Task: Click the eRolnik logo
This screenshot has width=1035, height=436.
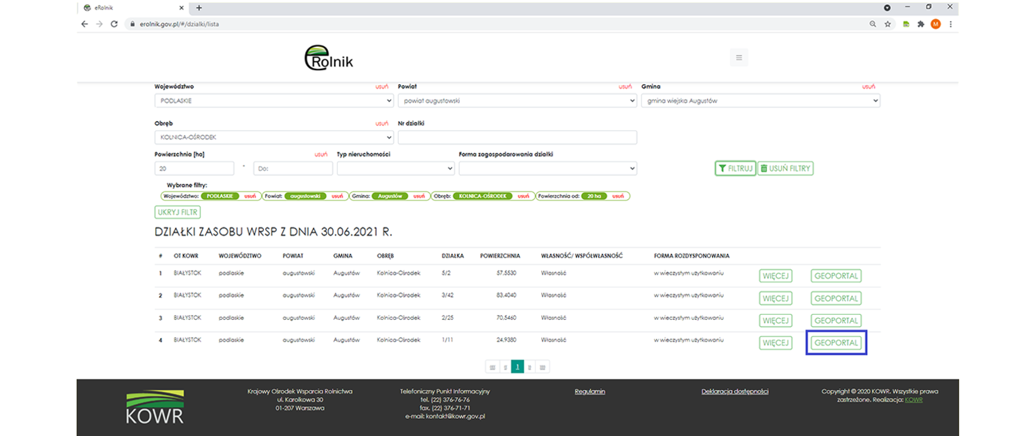Action: click(328, 58)
